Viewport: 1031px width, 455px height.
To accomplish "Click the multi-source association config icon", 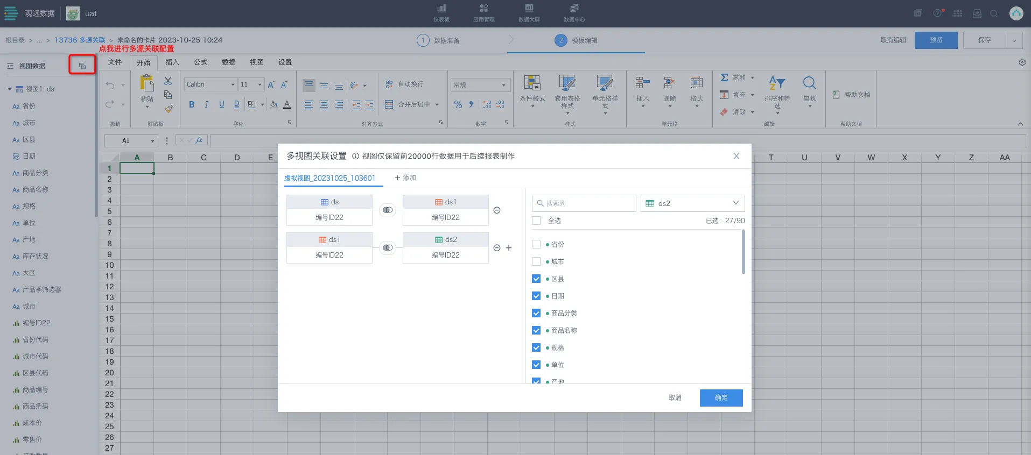I will (82, 66).
